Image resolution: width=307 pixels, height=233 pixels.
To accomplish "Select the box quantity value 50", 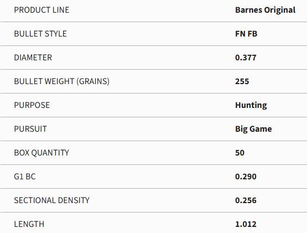I will point(240,153).
